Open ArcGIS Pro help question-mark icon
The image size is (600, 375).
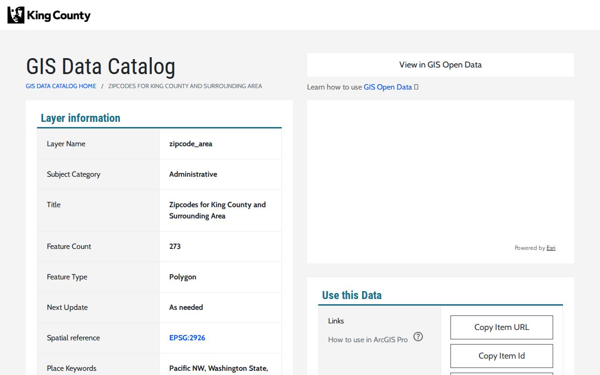point(418,337)
